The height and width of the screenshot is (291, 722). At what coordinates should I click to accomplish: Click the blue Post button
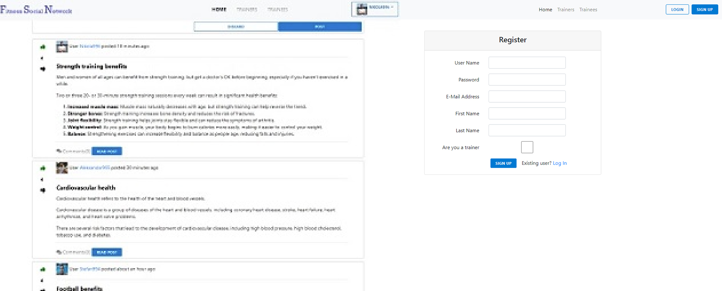pos(320,27)
